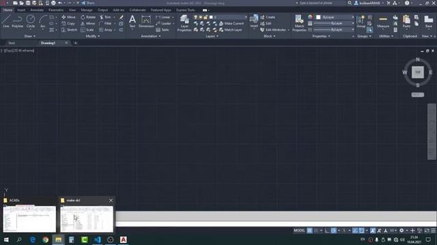Viewport: 437px width, 245px height.
Task: Expand the Modify panel
Action: (93, 36)
